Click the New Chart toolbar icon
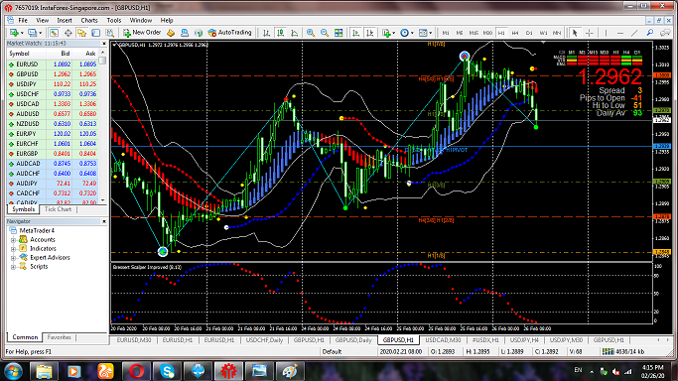 tap(14, 33)
